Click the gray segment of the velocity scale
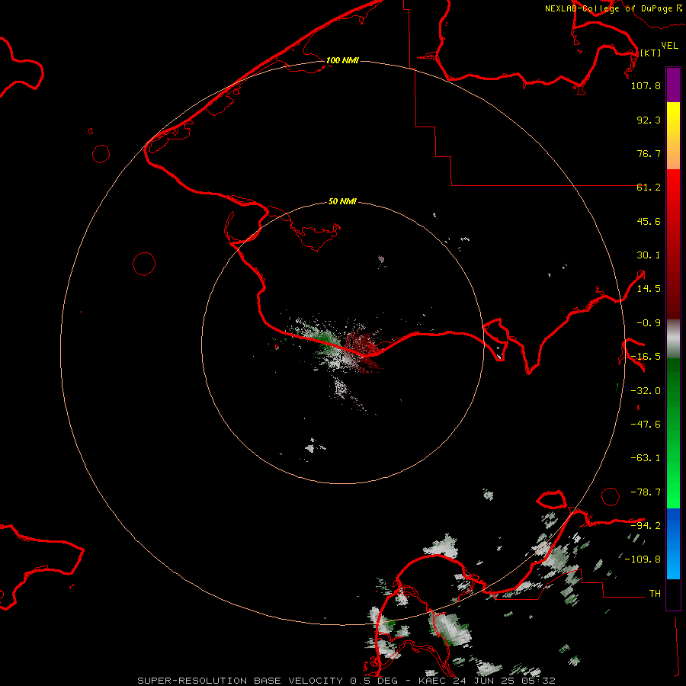686x686 pixels. click(673, 339)
